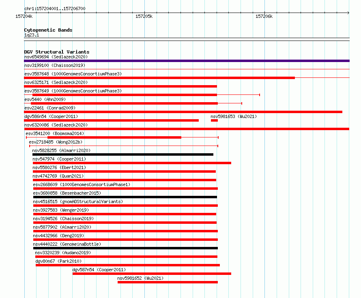Viewport: 361px width, 298px height.
Task: Click the short nsv5981653 red bar
Action: coord(214,120)
